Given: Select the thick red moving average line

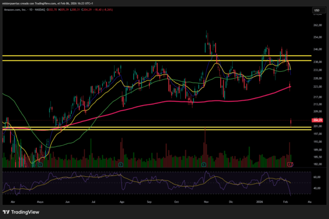Looking at the screenshot, I should click(x=164, y=101).
